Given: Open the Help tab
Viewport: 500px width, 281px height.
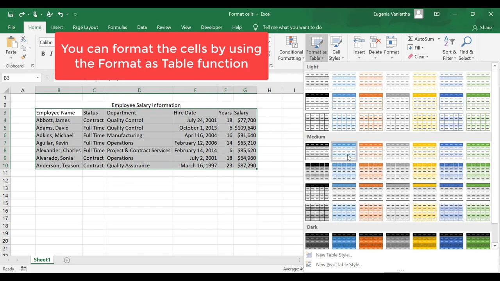Looking at the screenshot, I should pos(237,27).
